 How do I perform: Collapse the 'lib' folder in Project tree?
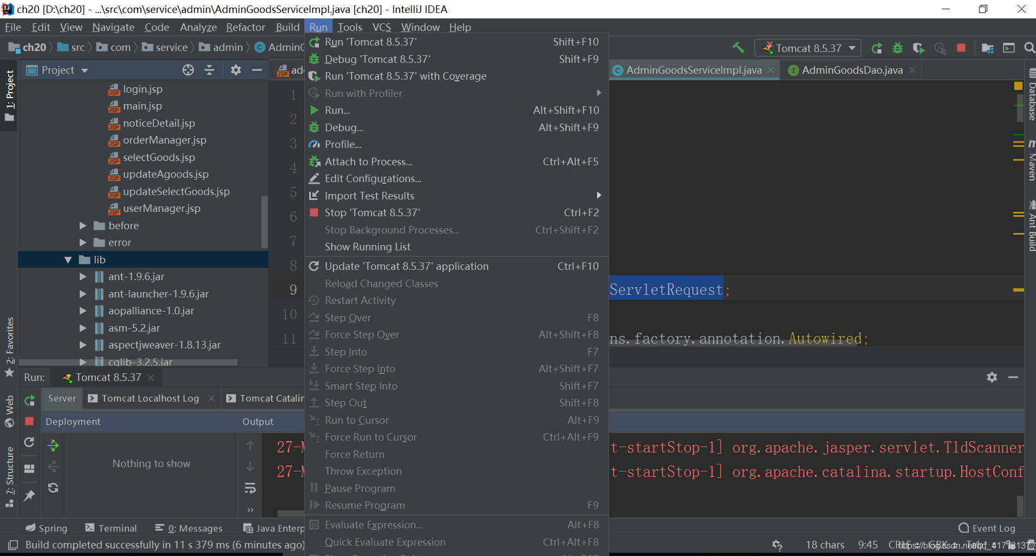click(x=68, y=260)
